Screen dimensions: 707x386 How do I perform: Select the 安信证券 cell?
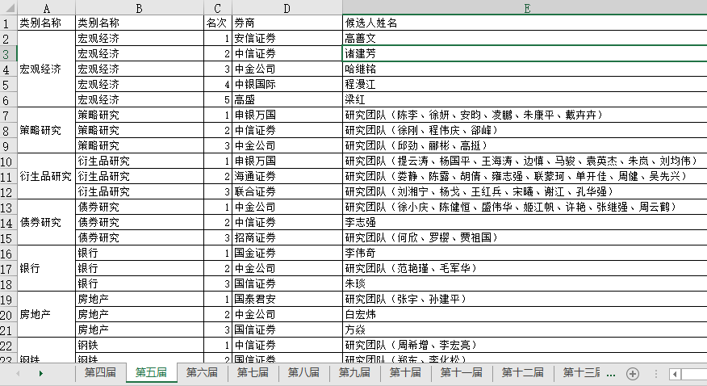(287, 38)
